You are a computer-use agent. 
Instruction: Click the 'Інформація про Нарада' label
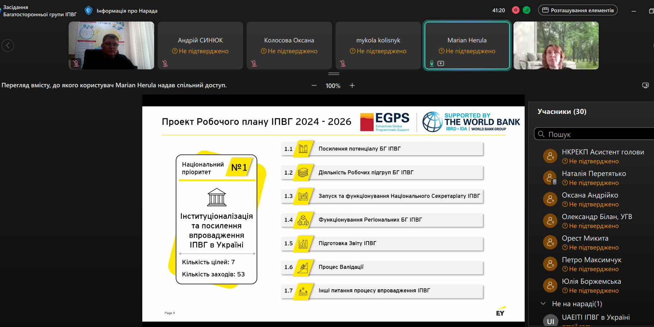[127, 11]
